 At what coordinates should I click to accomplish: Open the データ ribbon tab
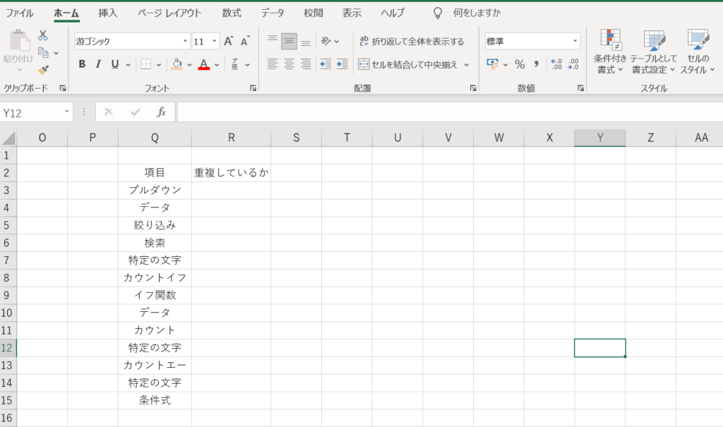[x=272, y=12]
